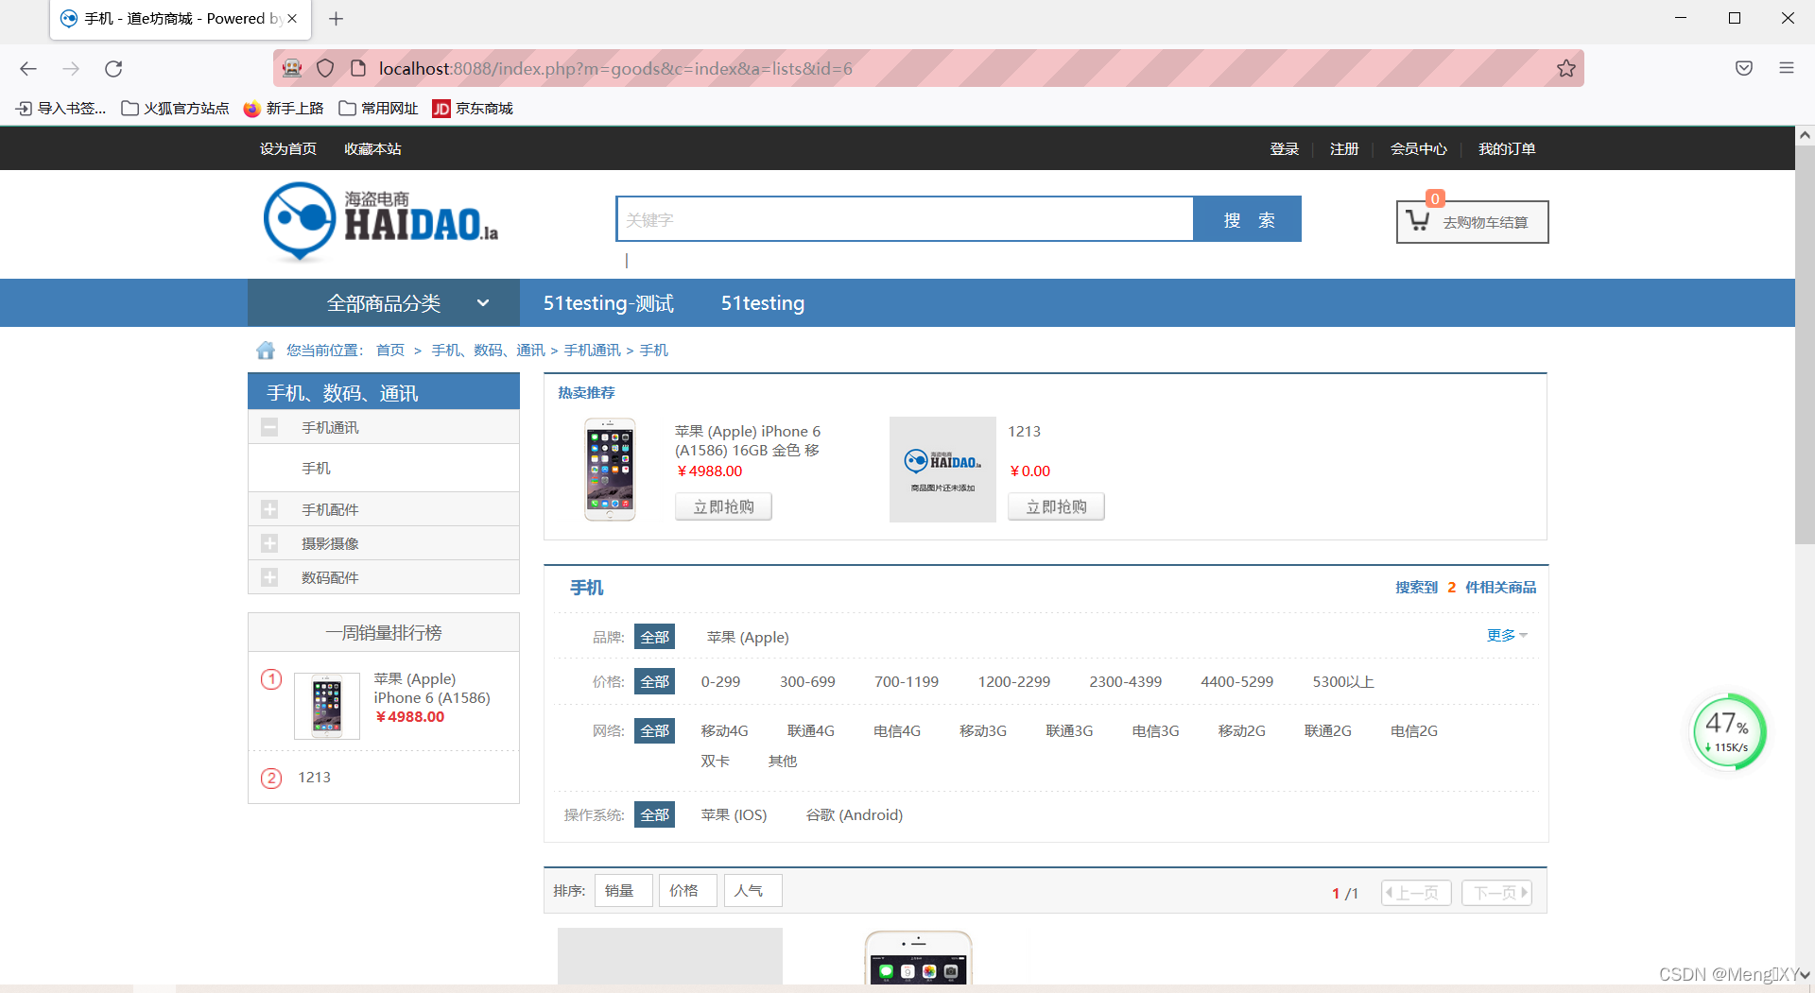
Task: Open the 51testing-测试 menu item
Action: coord(608,302)
